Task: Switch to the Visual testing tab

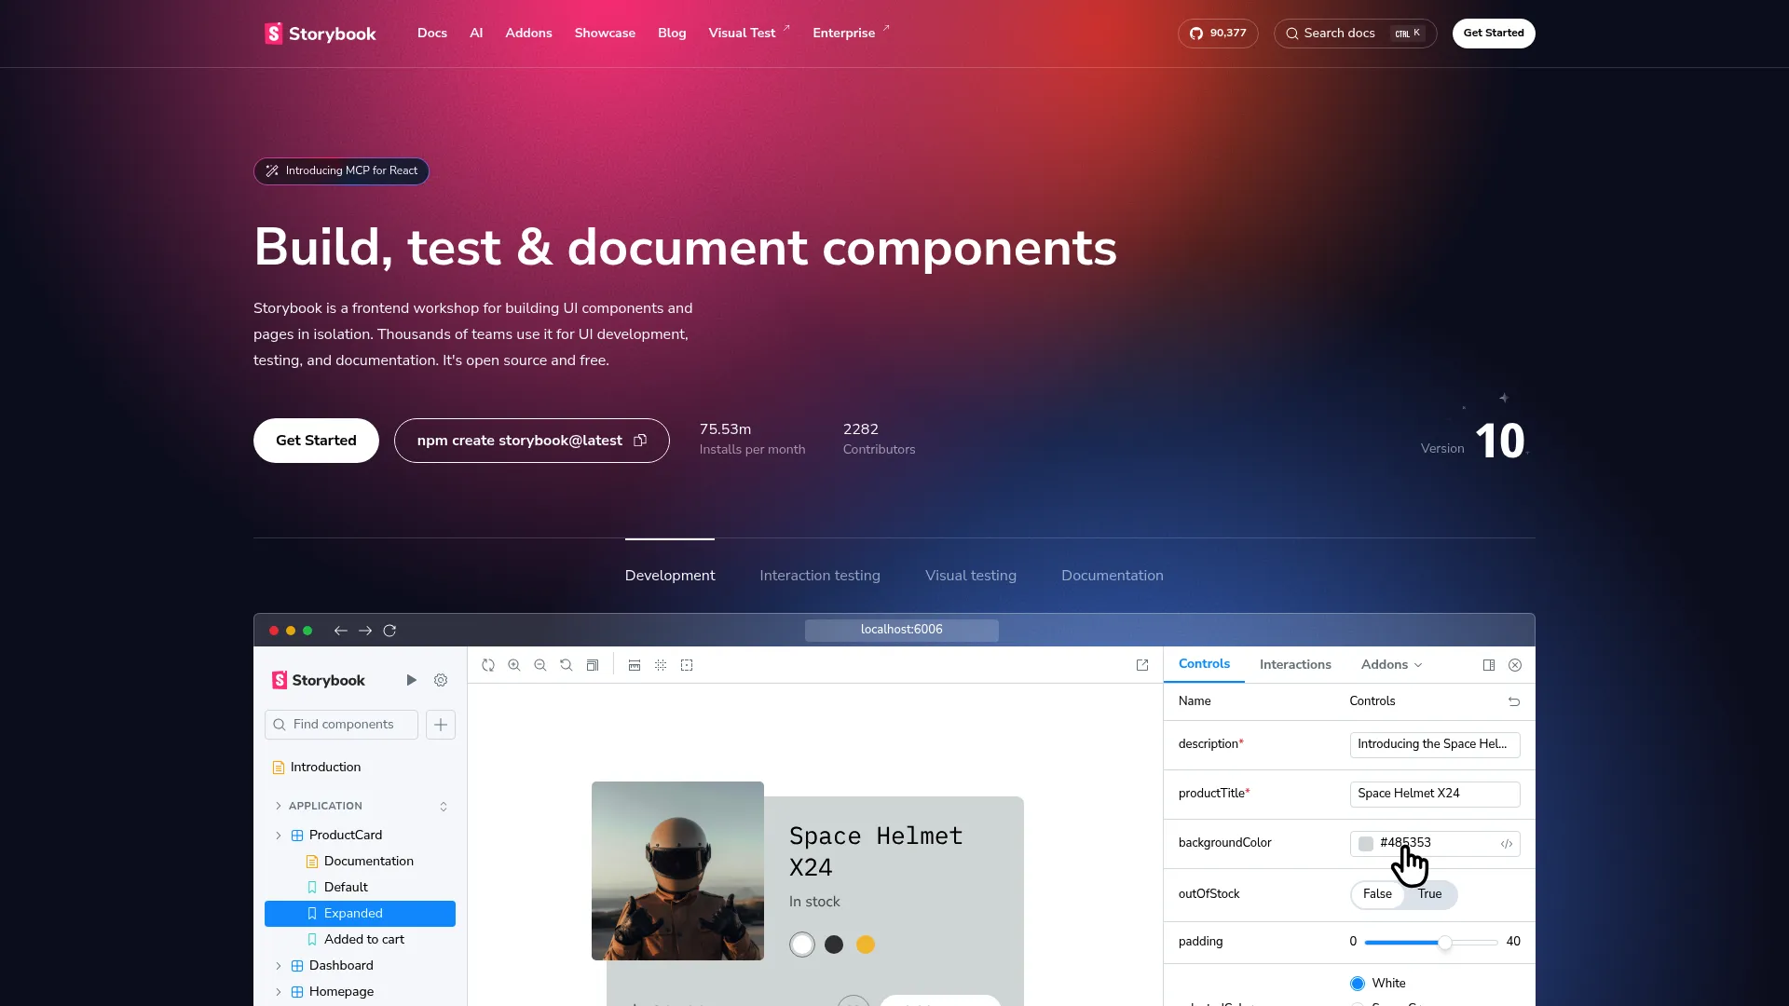Action: 971,576
